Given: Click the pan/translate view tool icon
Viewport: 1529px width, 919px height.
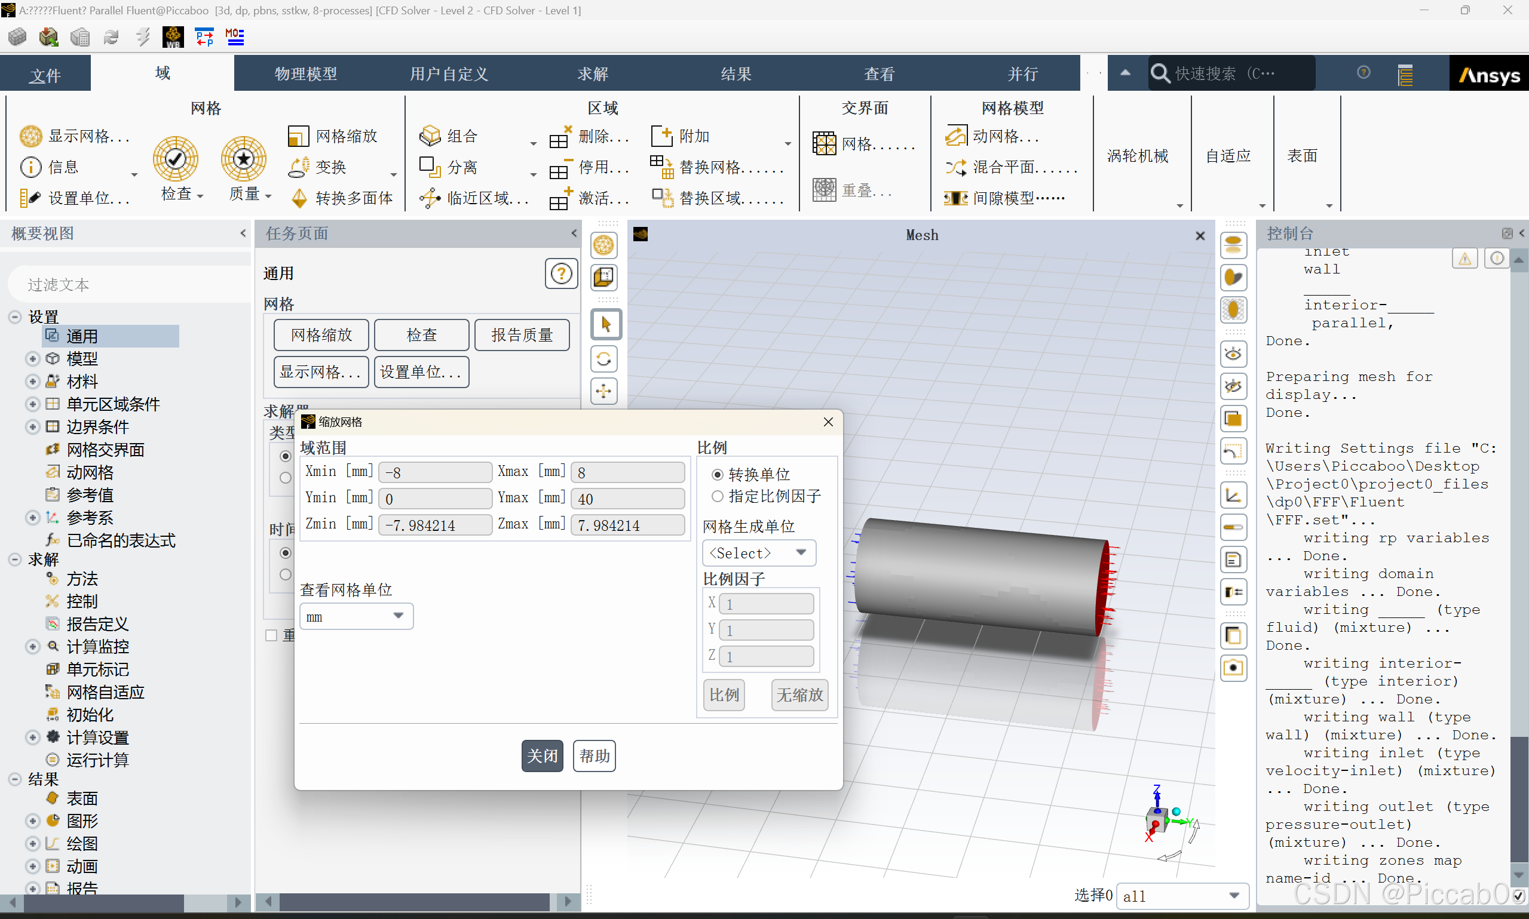Looking at the screenshot, I should tap(604, 391).
